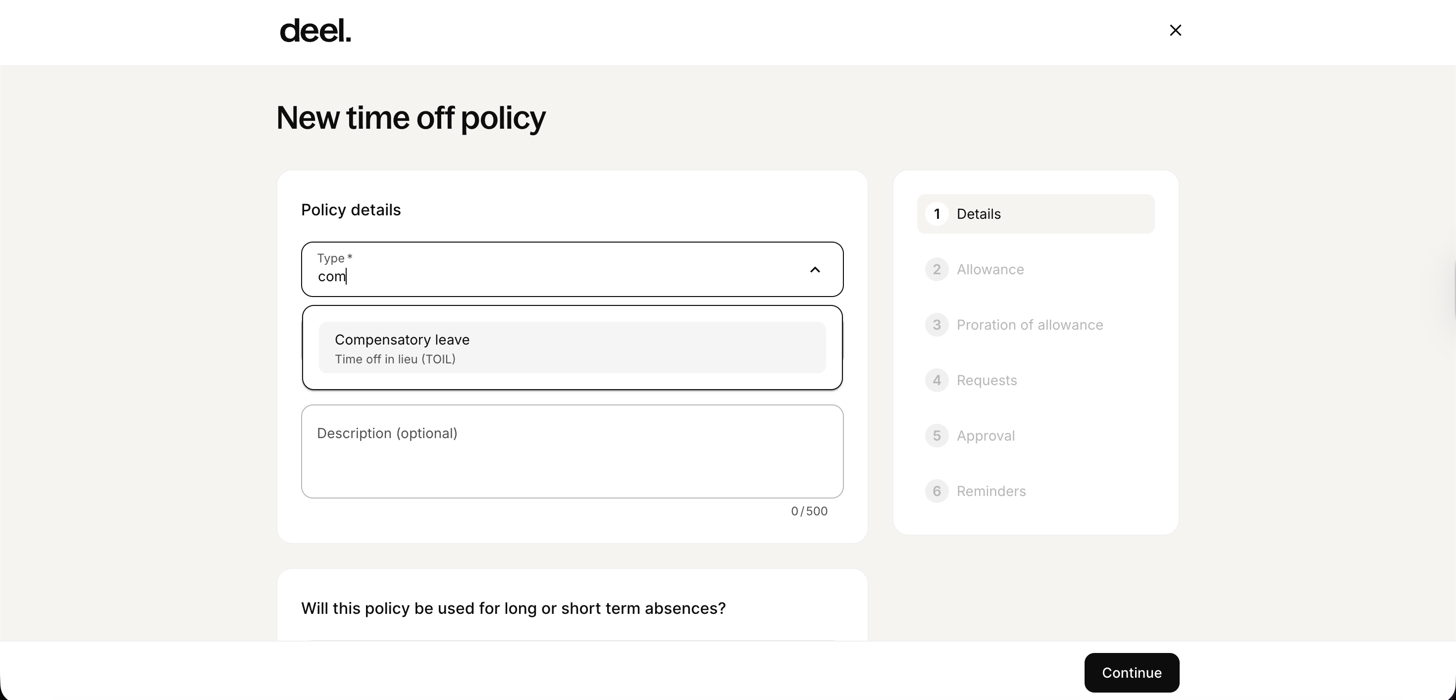Screen dimensions: 1456x700
Task: Click step number 5 circle icon
Action: pyautogui.click(x=936, y=436)
